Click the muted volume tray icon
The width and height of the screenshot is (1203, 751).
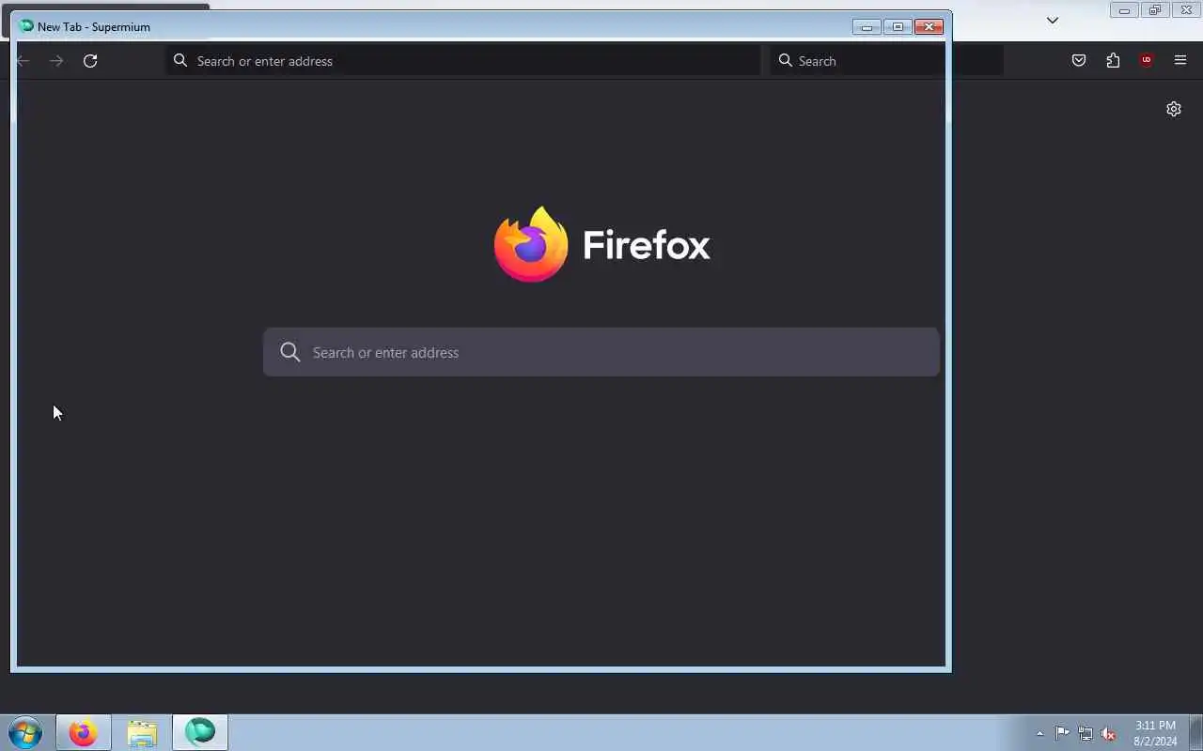pos(1109,733)
